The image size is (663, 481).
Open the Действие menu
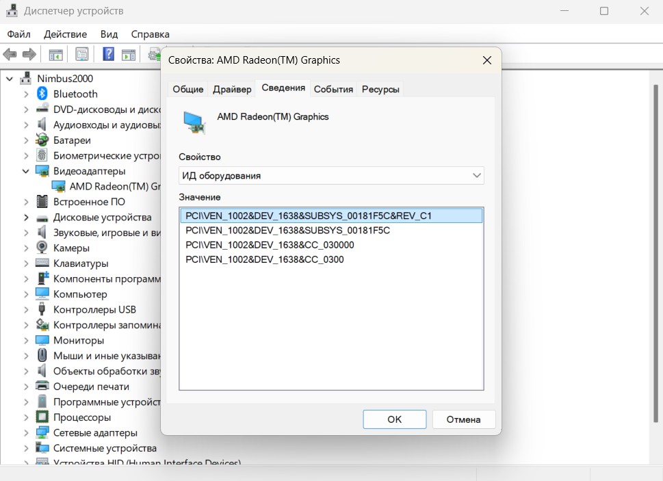pos(65,34)
